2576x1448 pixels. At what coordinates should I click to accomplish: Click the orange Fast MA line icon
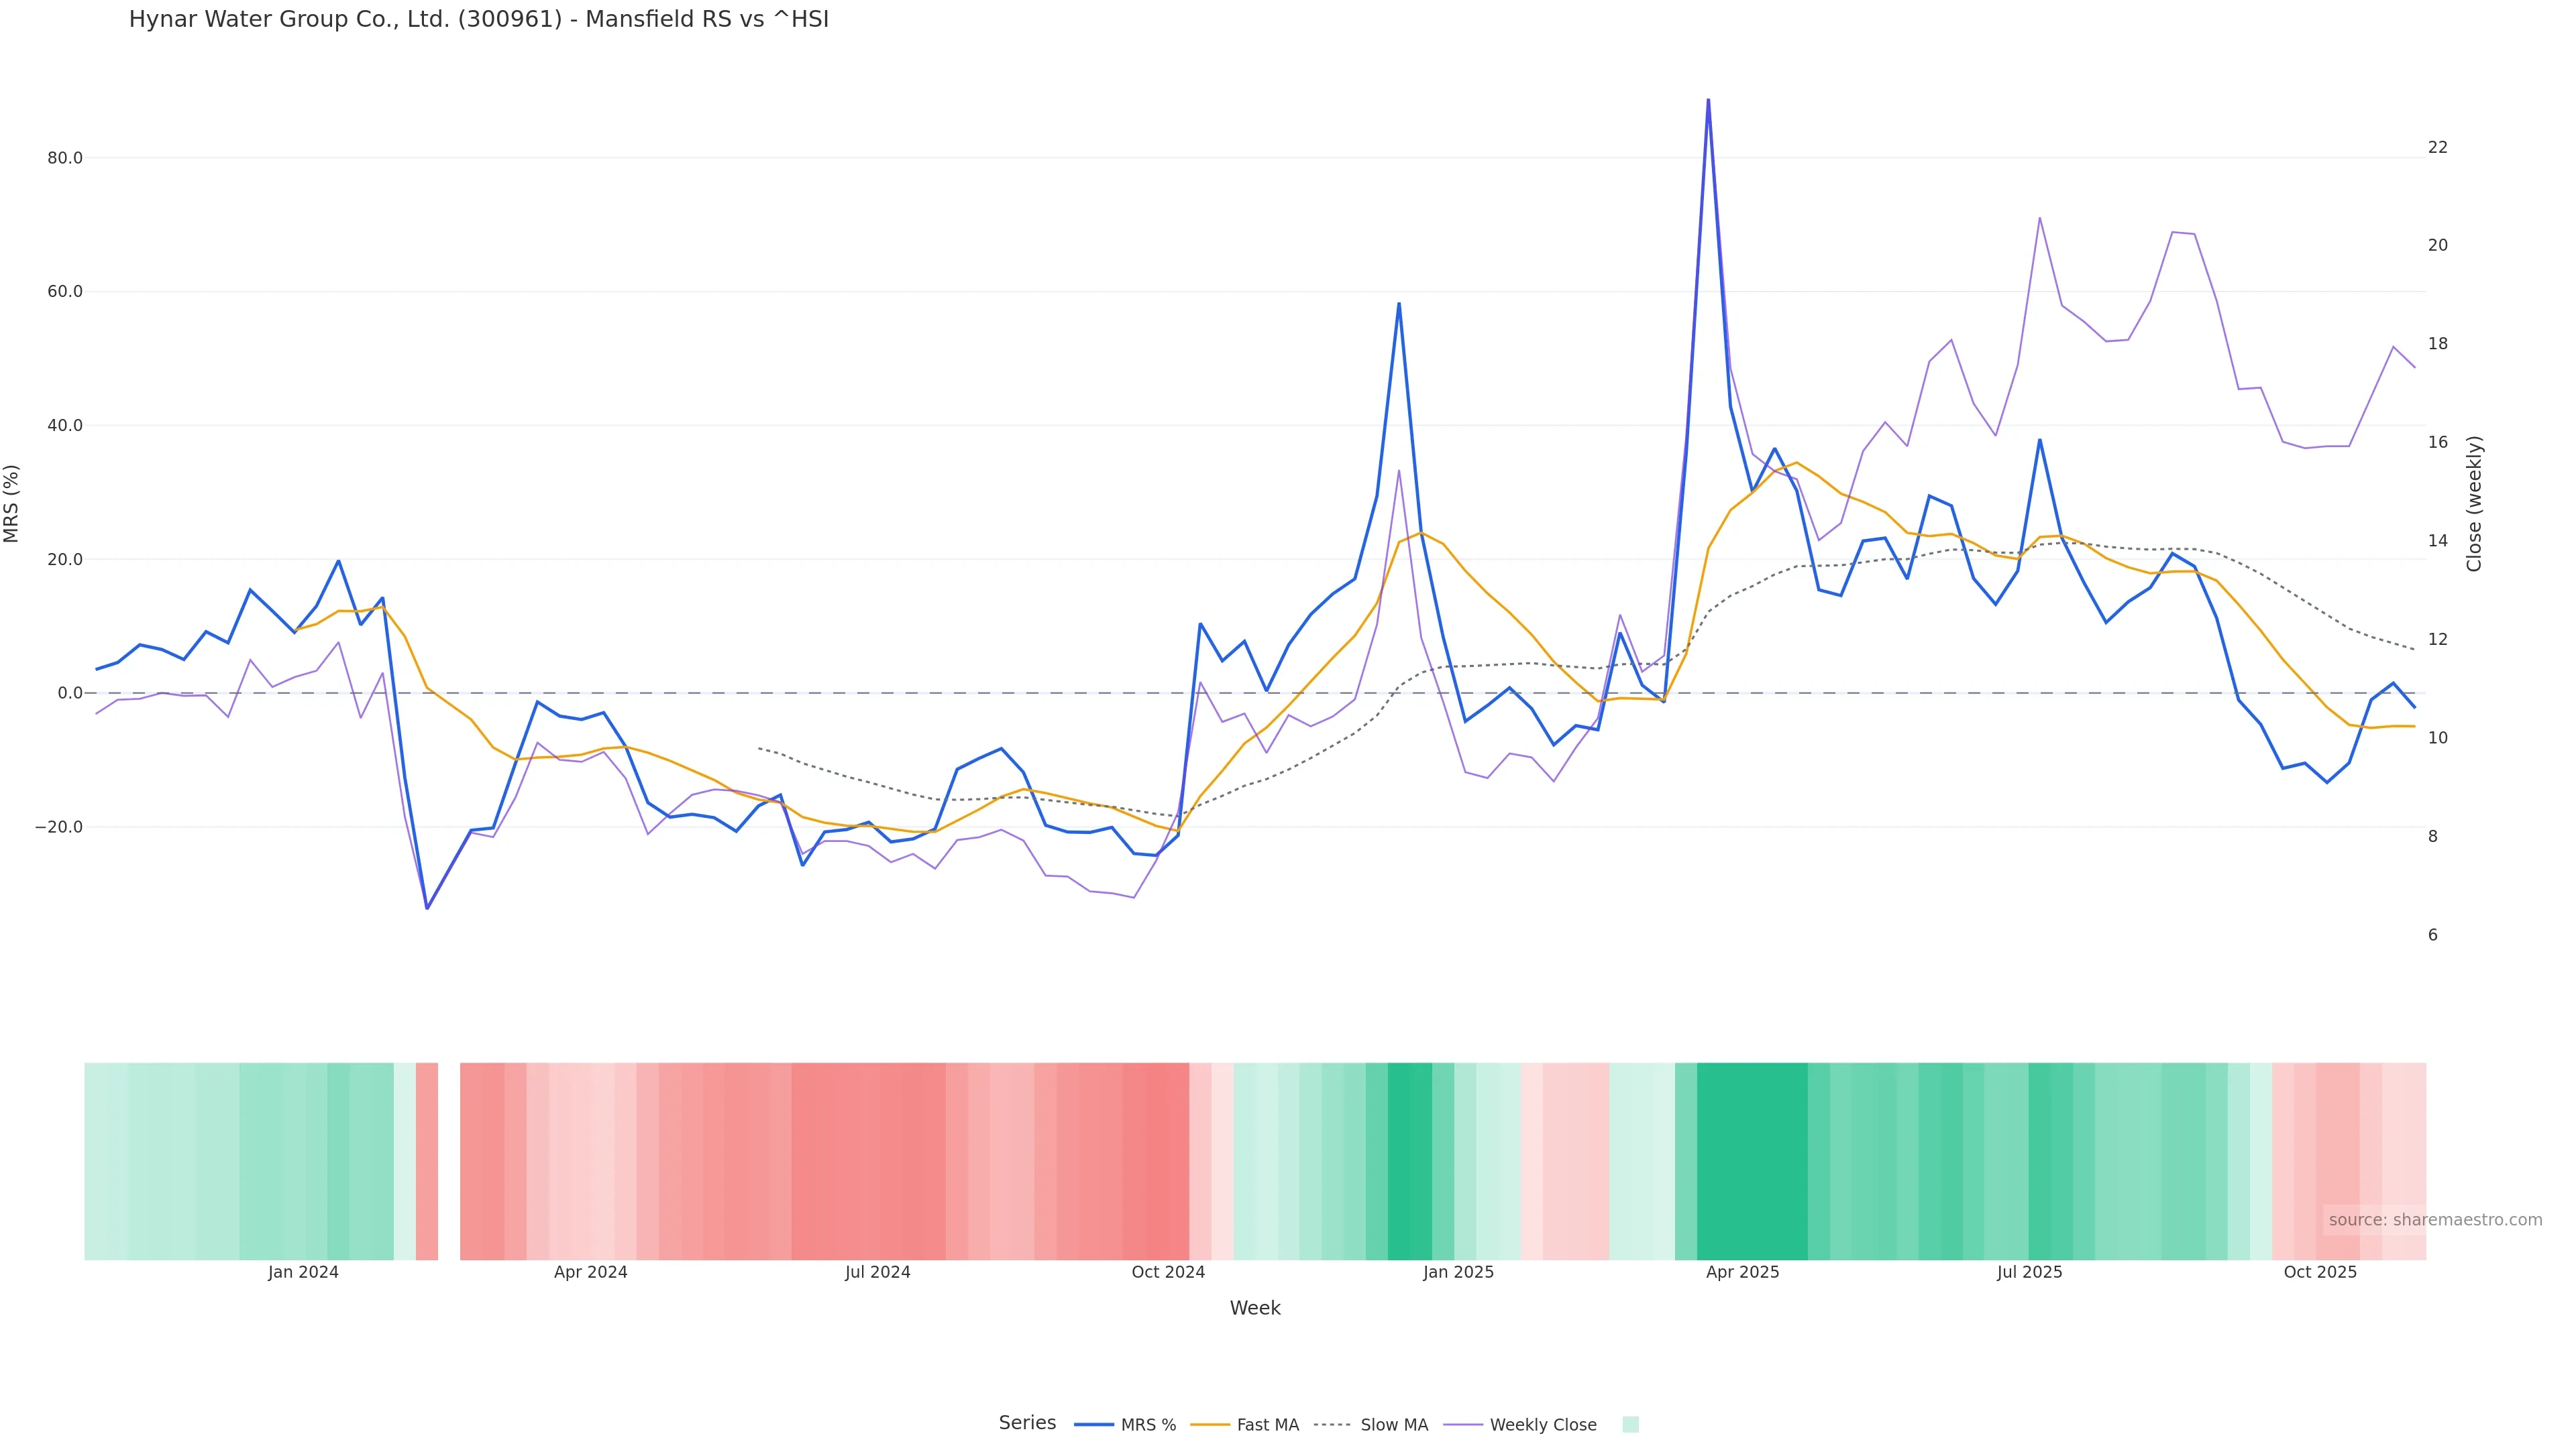(x=1210, y=1424)
